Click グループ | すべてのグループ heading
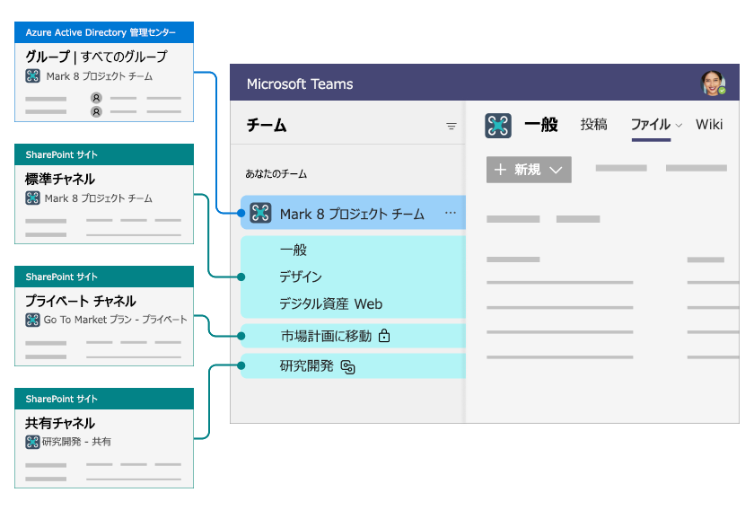 [x=96, y=57]
